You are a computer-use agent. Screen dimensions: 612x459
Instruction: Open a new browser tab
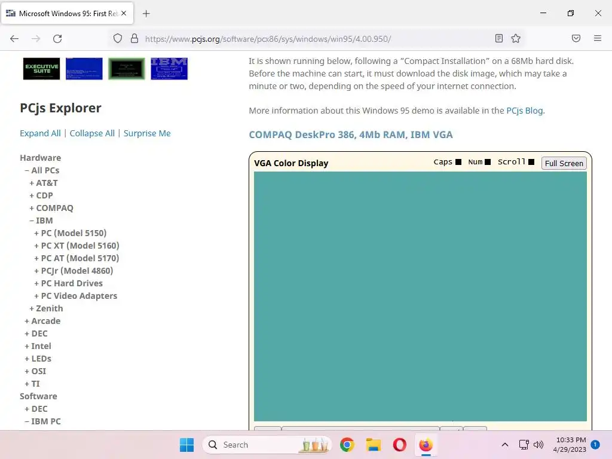click(x=146, y=14)
